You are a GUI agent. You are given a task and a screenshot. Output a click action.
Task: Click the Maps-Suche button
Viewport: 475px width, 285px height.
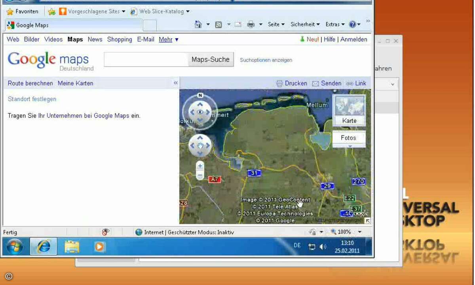tap(211, 60)
